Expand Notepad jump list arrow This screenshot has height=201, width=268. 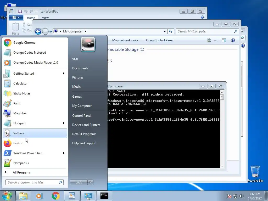[64, 123]
